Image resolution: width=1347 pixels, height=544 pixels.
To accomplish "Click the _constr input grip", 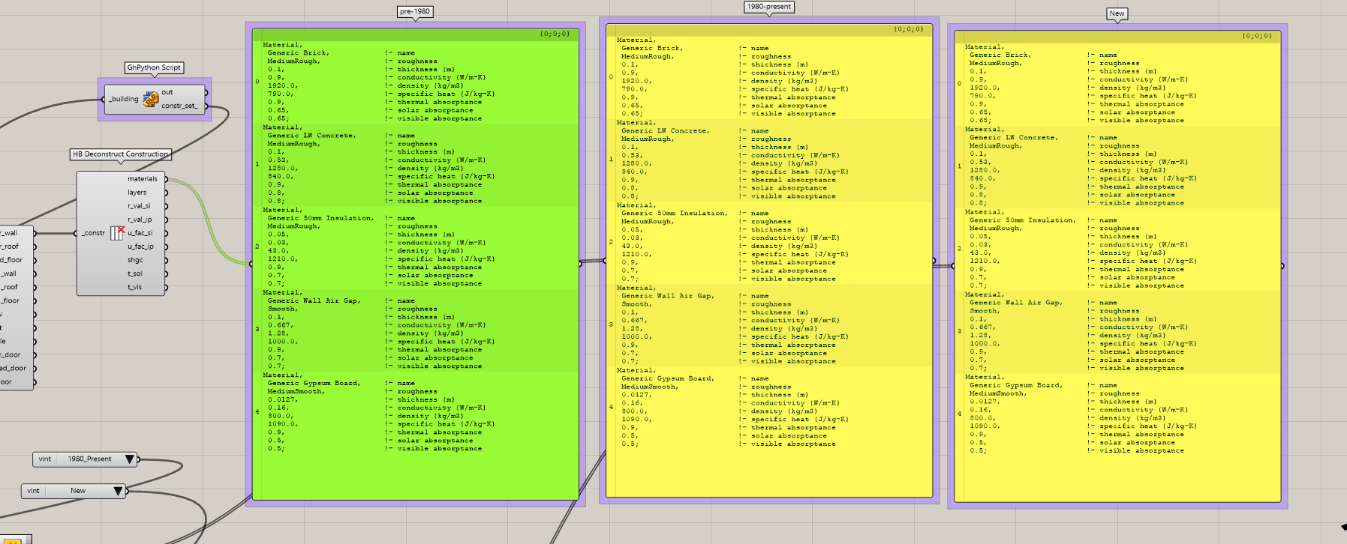I will tap(76, 233).
